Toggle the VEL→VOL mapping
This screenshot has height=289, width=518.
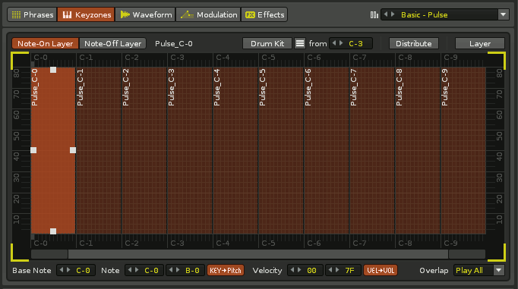pyautogui.click(x=381, y=271)
